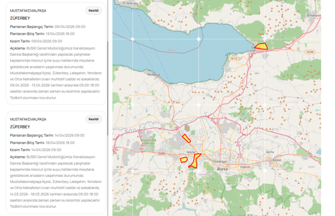This screenshot has height=216, width=335.
Task: Click ZÜFERBEY title on the second card
Action: click(x=20, y=127)
